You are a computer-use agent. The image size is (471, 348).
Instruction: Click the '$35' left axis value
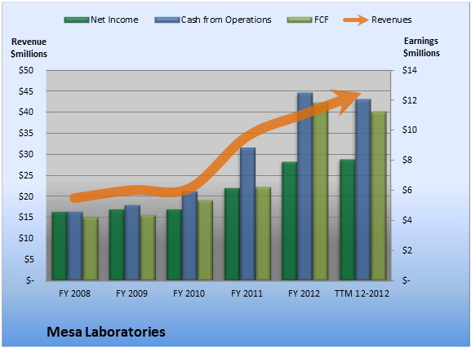[26, 133]
